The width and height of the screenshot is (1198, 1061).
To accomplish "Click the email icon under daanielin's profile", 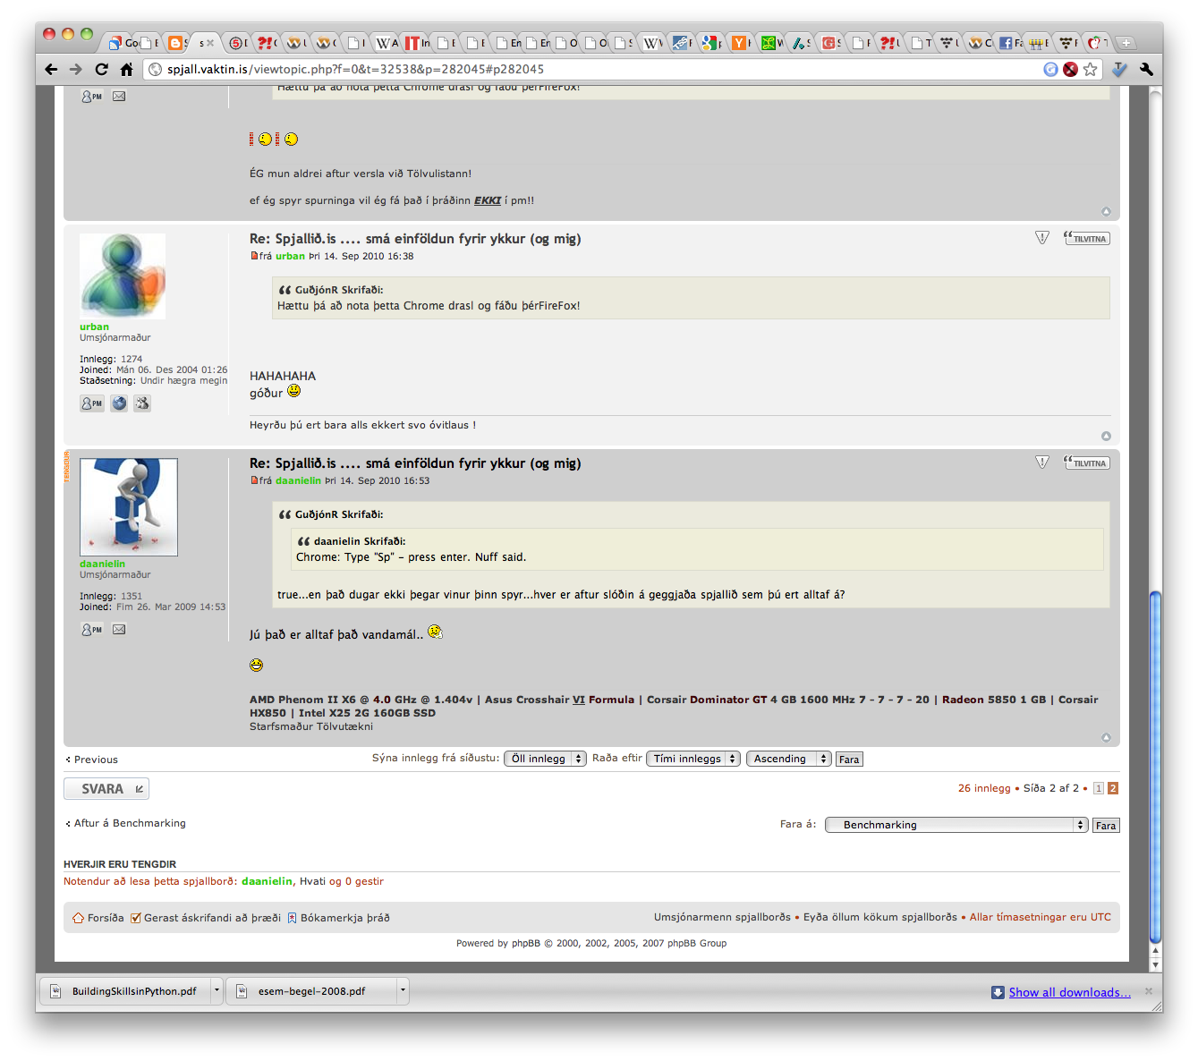I will pyautogui.click(x=119, y=629).
